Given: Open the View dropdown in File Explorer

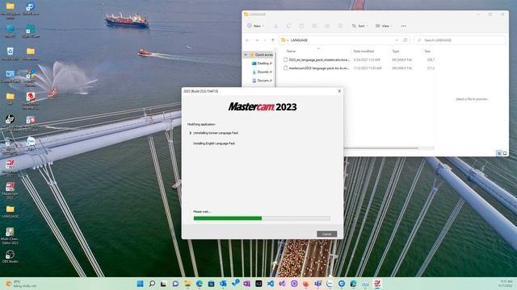Looking at the screenshot, I should pyautogui.click(x=384, y=26).
